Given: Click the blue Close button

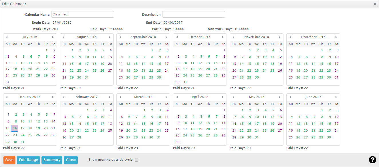Looking at the screenshot, I should (71, 160).
